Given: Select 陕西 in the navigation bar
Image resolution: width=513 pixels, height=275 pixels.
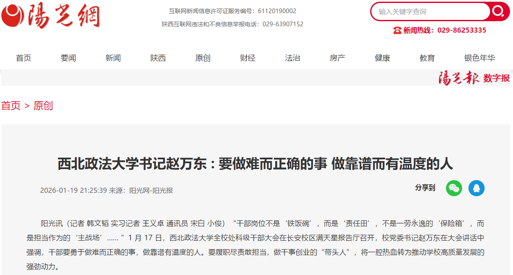Looking at the screenshot, I should click(x=158, y=58).
